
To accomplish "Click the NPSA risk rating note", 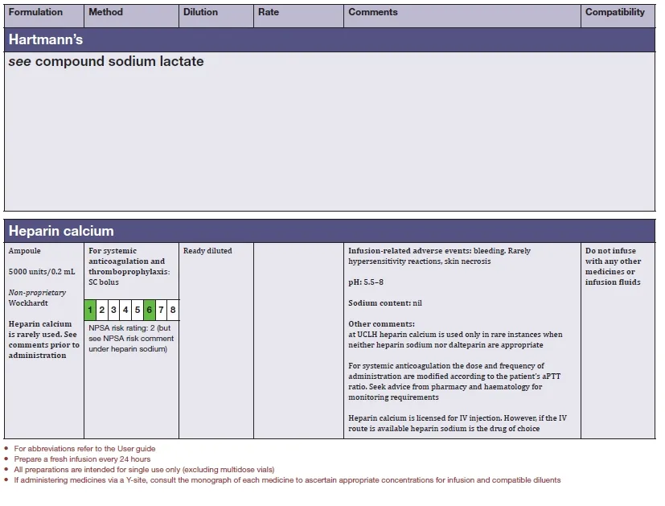I will tap(131, 339).
